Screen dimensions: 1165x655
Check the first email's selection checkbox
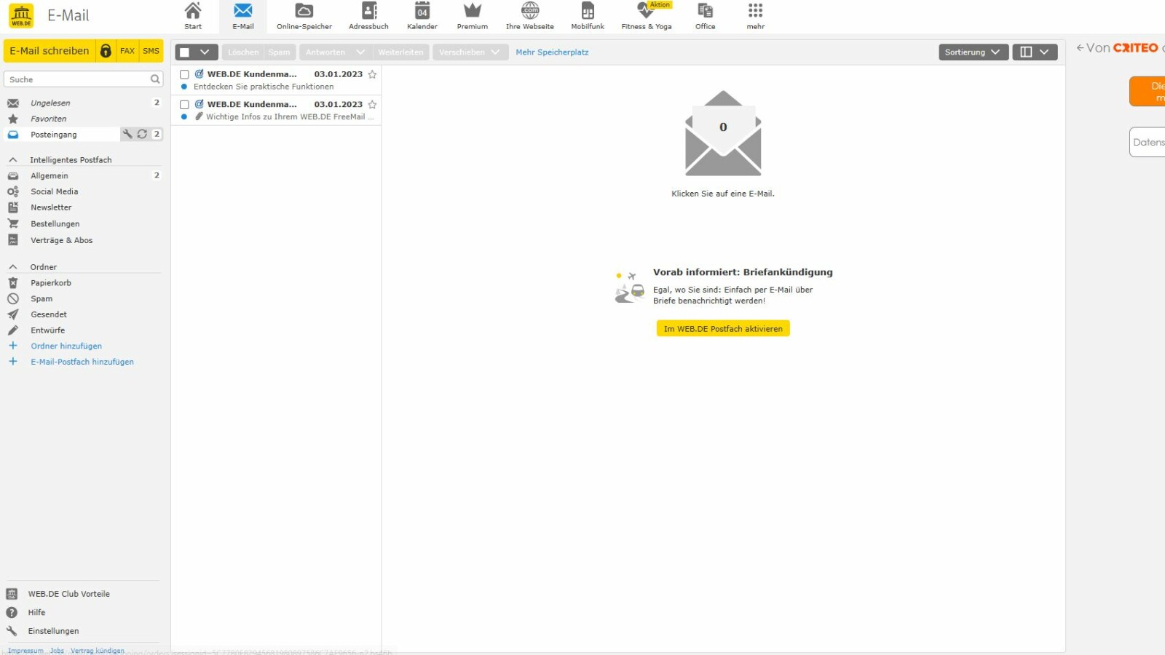tap(184, 74)
